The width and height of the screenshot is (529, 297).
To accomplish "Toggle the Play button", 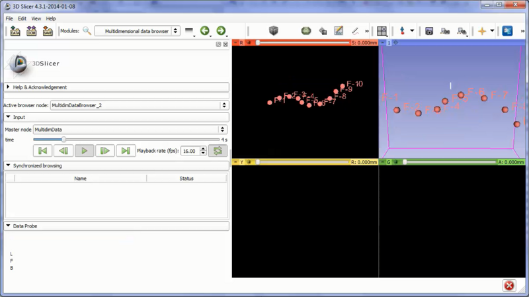I will pyautogui.click(x=85, y=151).
